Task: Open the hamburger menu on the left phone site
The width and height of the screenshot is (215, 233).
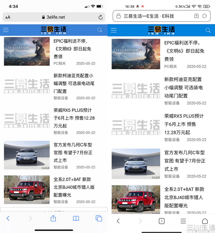Action: (6, 30)
